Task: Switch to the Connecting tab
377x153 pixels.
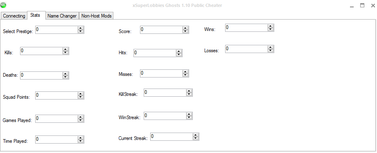Action: [x=14, y=16]
